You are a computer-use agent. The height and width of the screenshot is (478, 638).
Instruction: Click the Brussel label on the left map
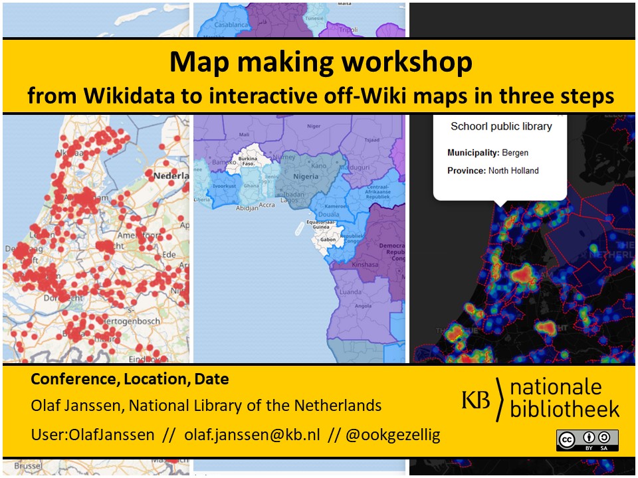[28, 466]
